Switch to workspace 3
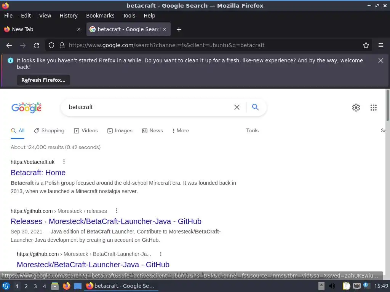Viewport: 390px width, 292px height. tap(35, 286)
